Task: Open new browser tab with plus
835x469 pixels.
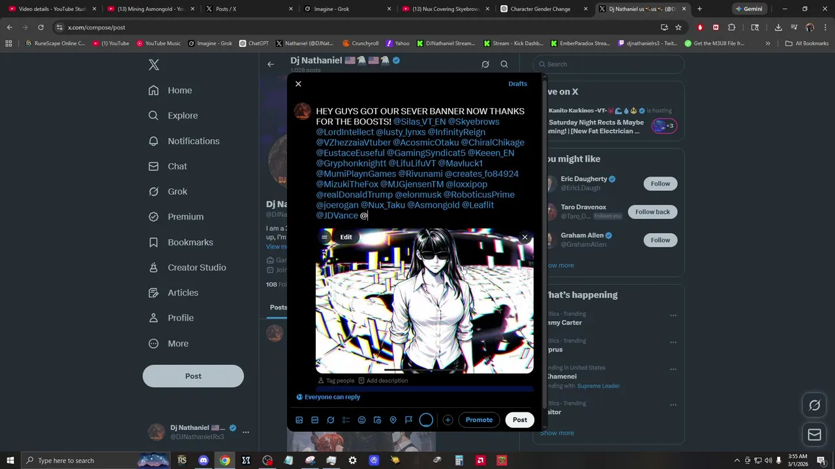Action: pyautogui.click(x=699, y=9)
